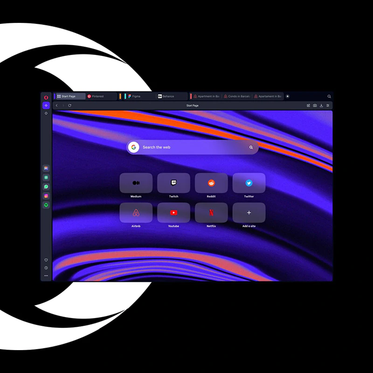Screen dimensions: 373x373
Task: Open WhatsApp from the sidebar
Action: [x=46, y=186]
